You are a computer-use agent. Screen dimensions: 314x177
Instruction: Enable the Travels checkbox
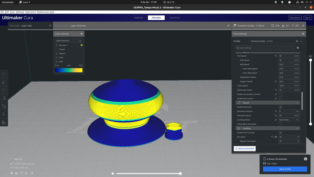point(57,49)
